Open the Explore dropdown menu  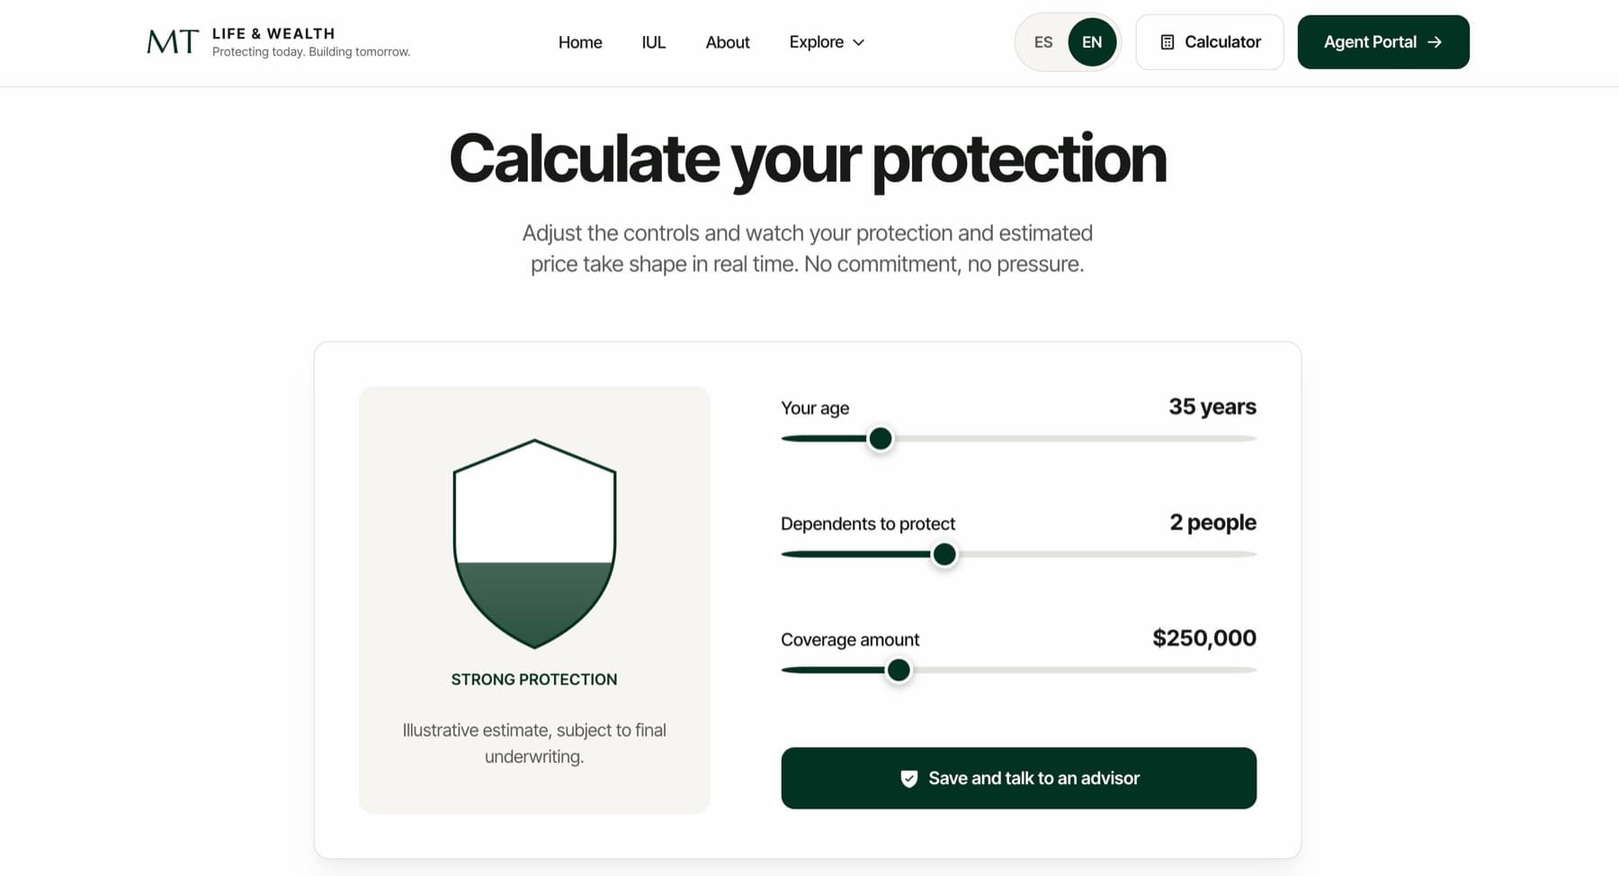(x=827, y=42)
